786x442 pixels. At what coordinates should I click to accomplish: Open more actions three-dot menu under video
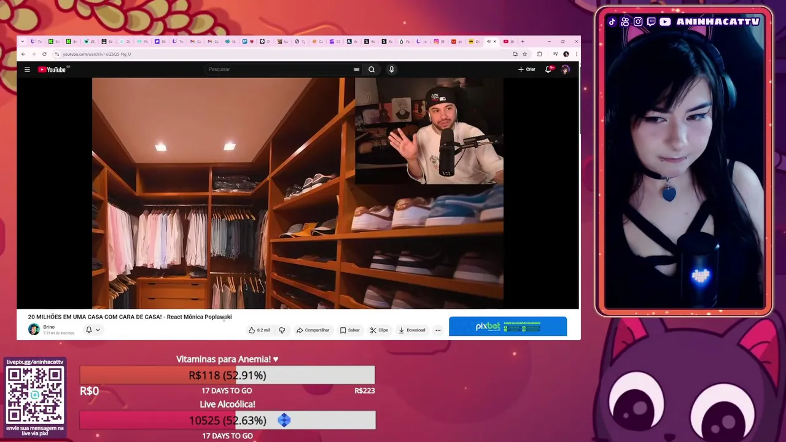438,330
